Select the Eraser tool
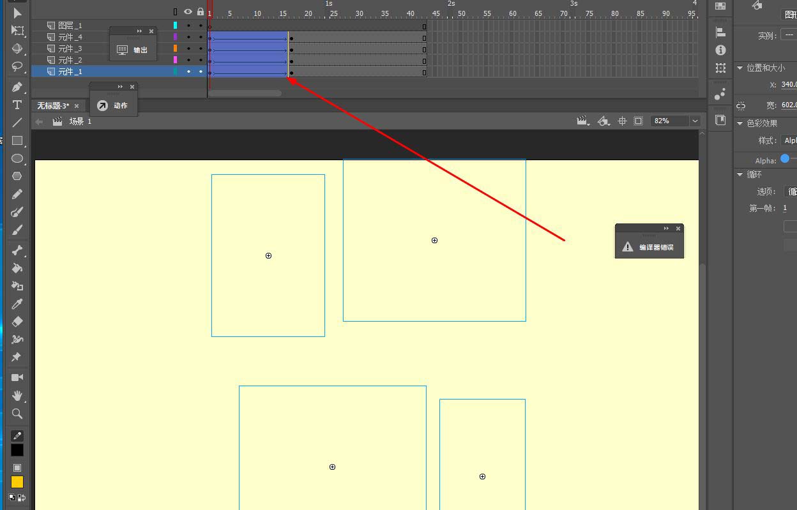The height and width of the screenshot is (510, 797). [x=17, y=322]
